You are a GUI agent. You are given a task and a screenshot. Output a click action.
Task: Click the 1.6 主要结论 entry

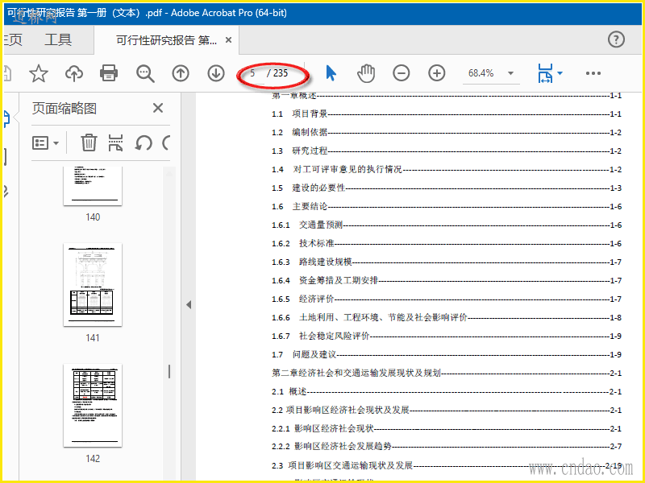coord(447,206)
